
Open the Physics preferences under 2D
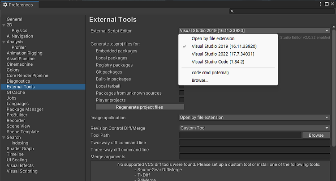point(19,30)
